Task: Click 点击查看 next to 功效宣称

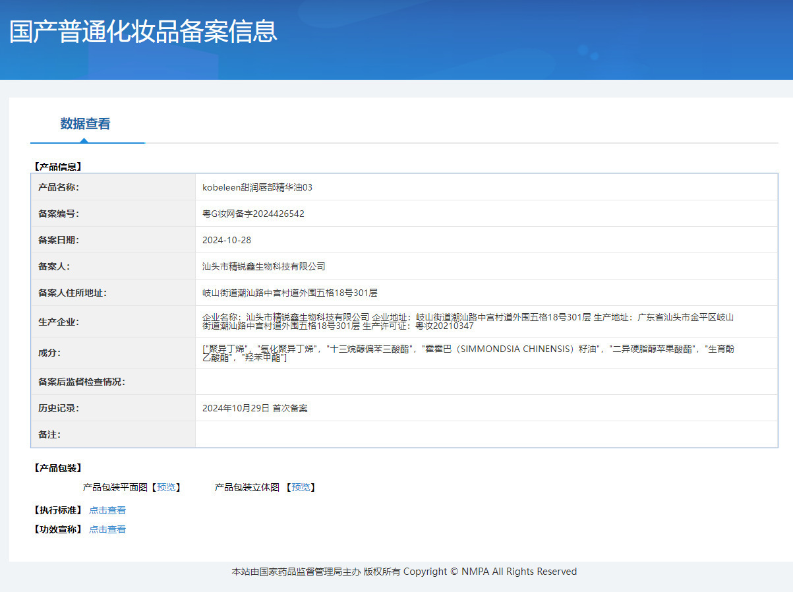Action: tap(107, 529)
